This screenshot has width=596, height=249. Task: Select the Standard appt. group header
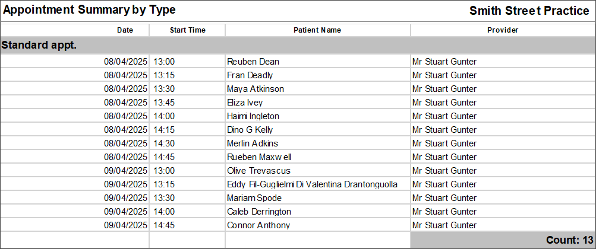click(298, 46)
